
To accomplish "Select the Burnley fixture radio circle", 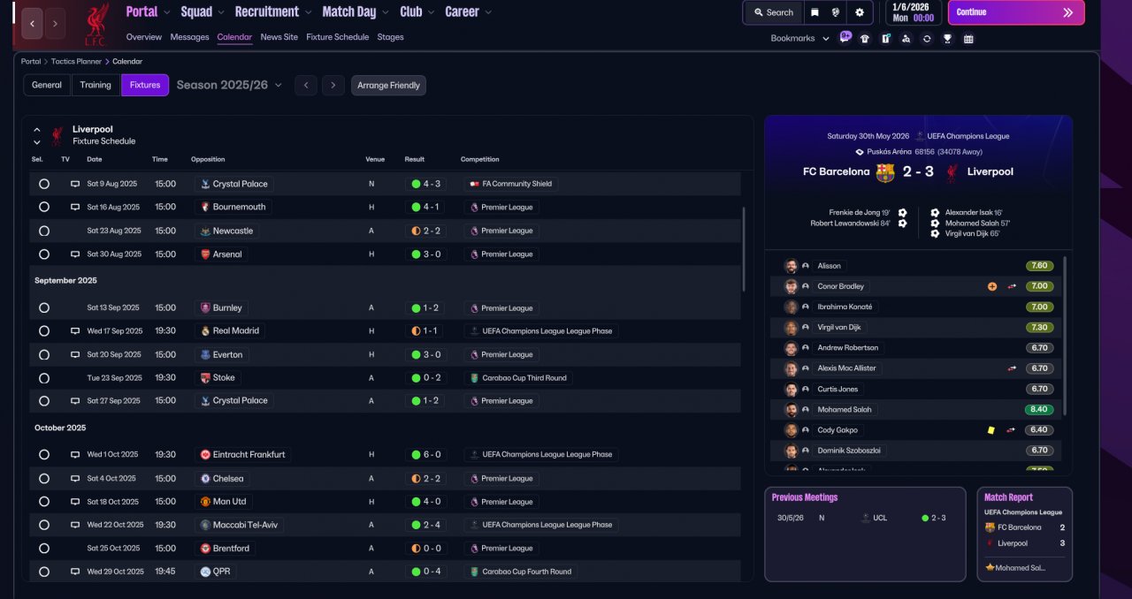I will pyautogui.click(x=44, y=308).
